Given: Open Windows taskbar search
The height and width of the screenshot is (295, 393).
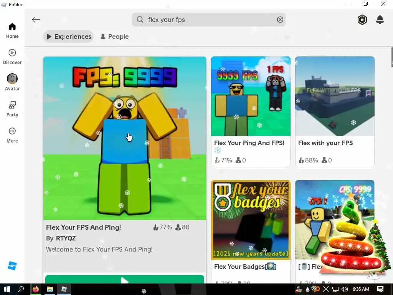Looking at the screenshot, I should click(21, 289).
